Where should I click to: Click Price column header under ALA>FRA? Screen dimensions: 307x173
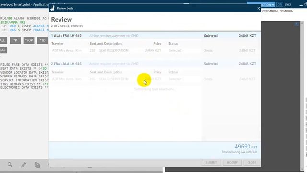coord(157,44)
